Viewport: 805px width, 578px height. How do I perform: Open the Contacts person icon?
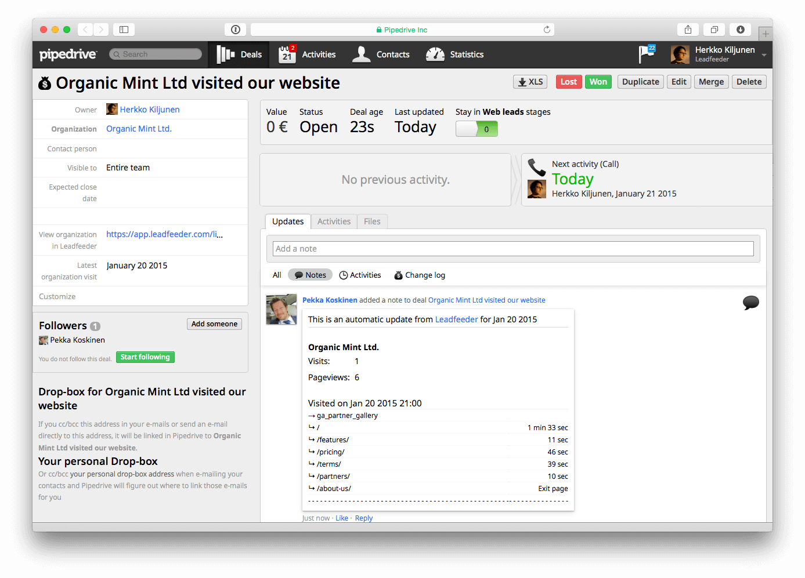point(361,54)
